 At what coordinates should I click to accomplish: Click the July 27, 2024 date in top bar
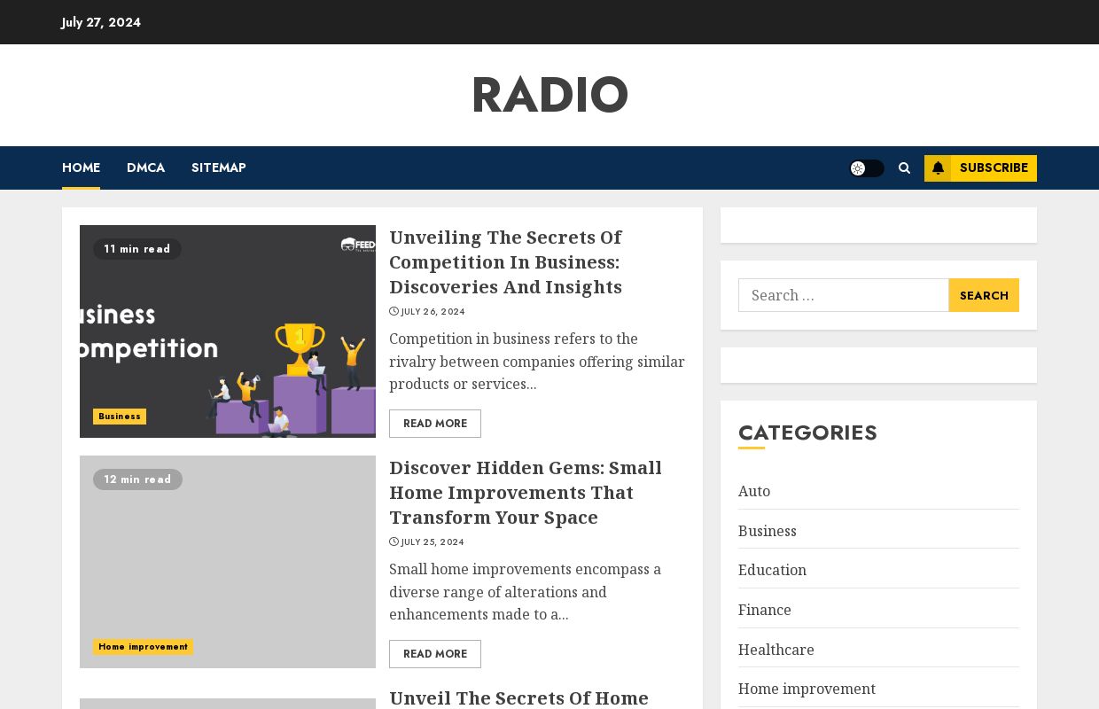tap(101, 22)
